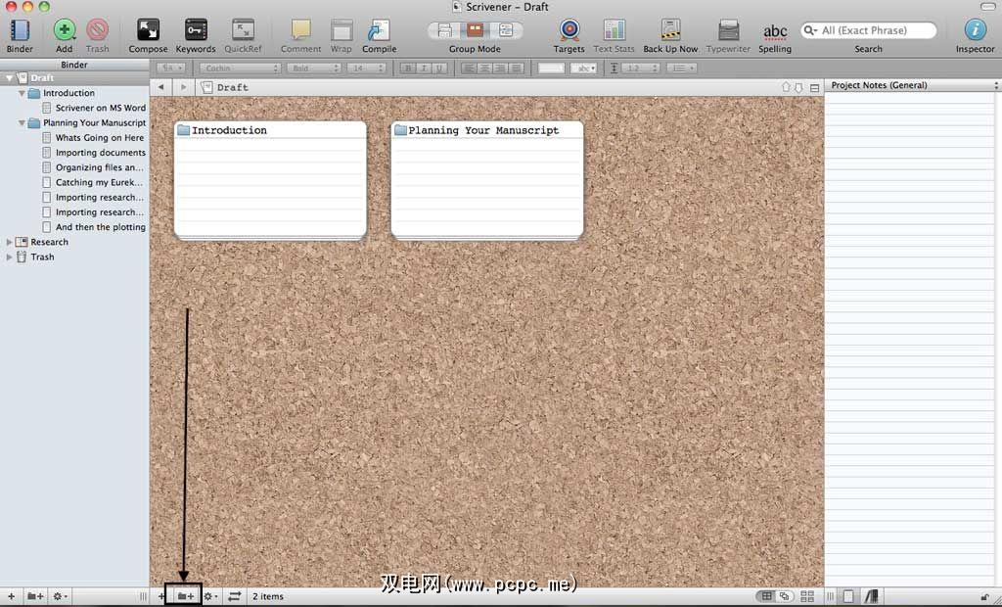Screen dimensions: 1002x607
Task: Click the Compose toolbar icon
Action: click(x=148, y=30)
